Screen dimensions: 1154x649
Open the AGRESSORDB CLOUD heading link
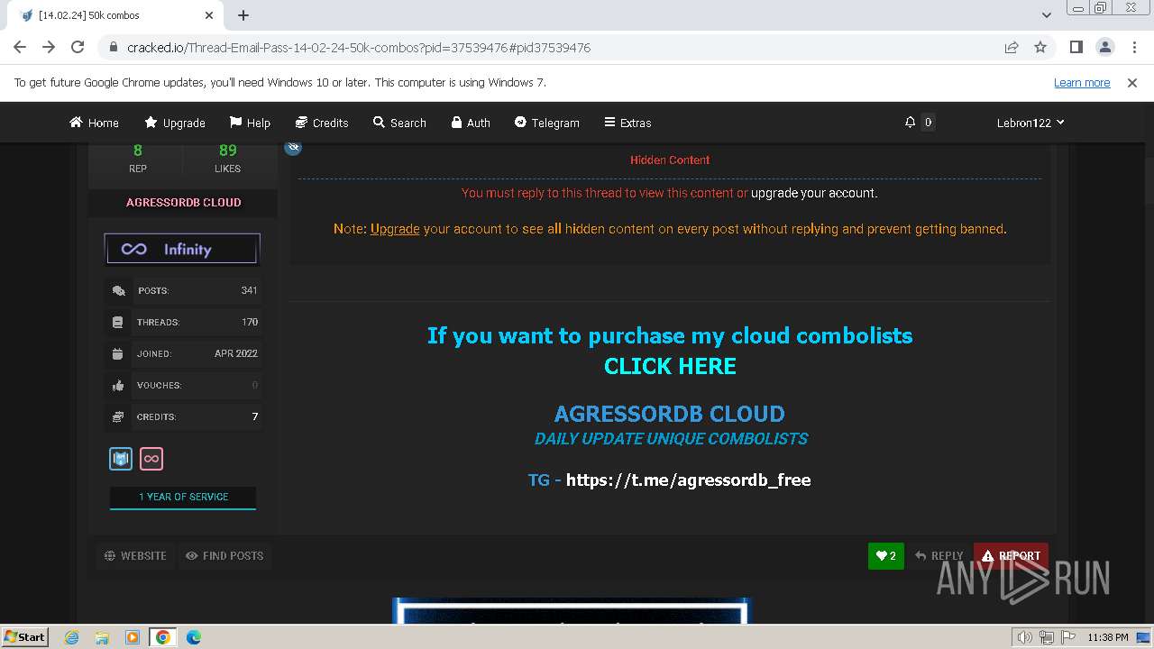669,414
